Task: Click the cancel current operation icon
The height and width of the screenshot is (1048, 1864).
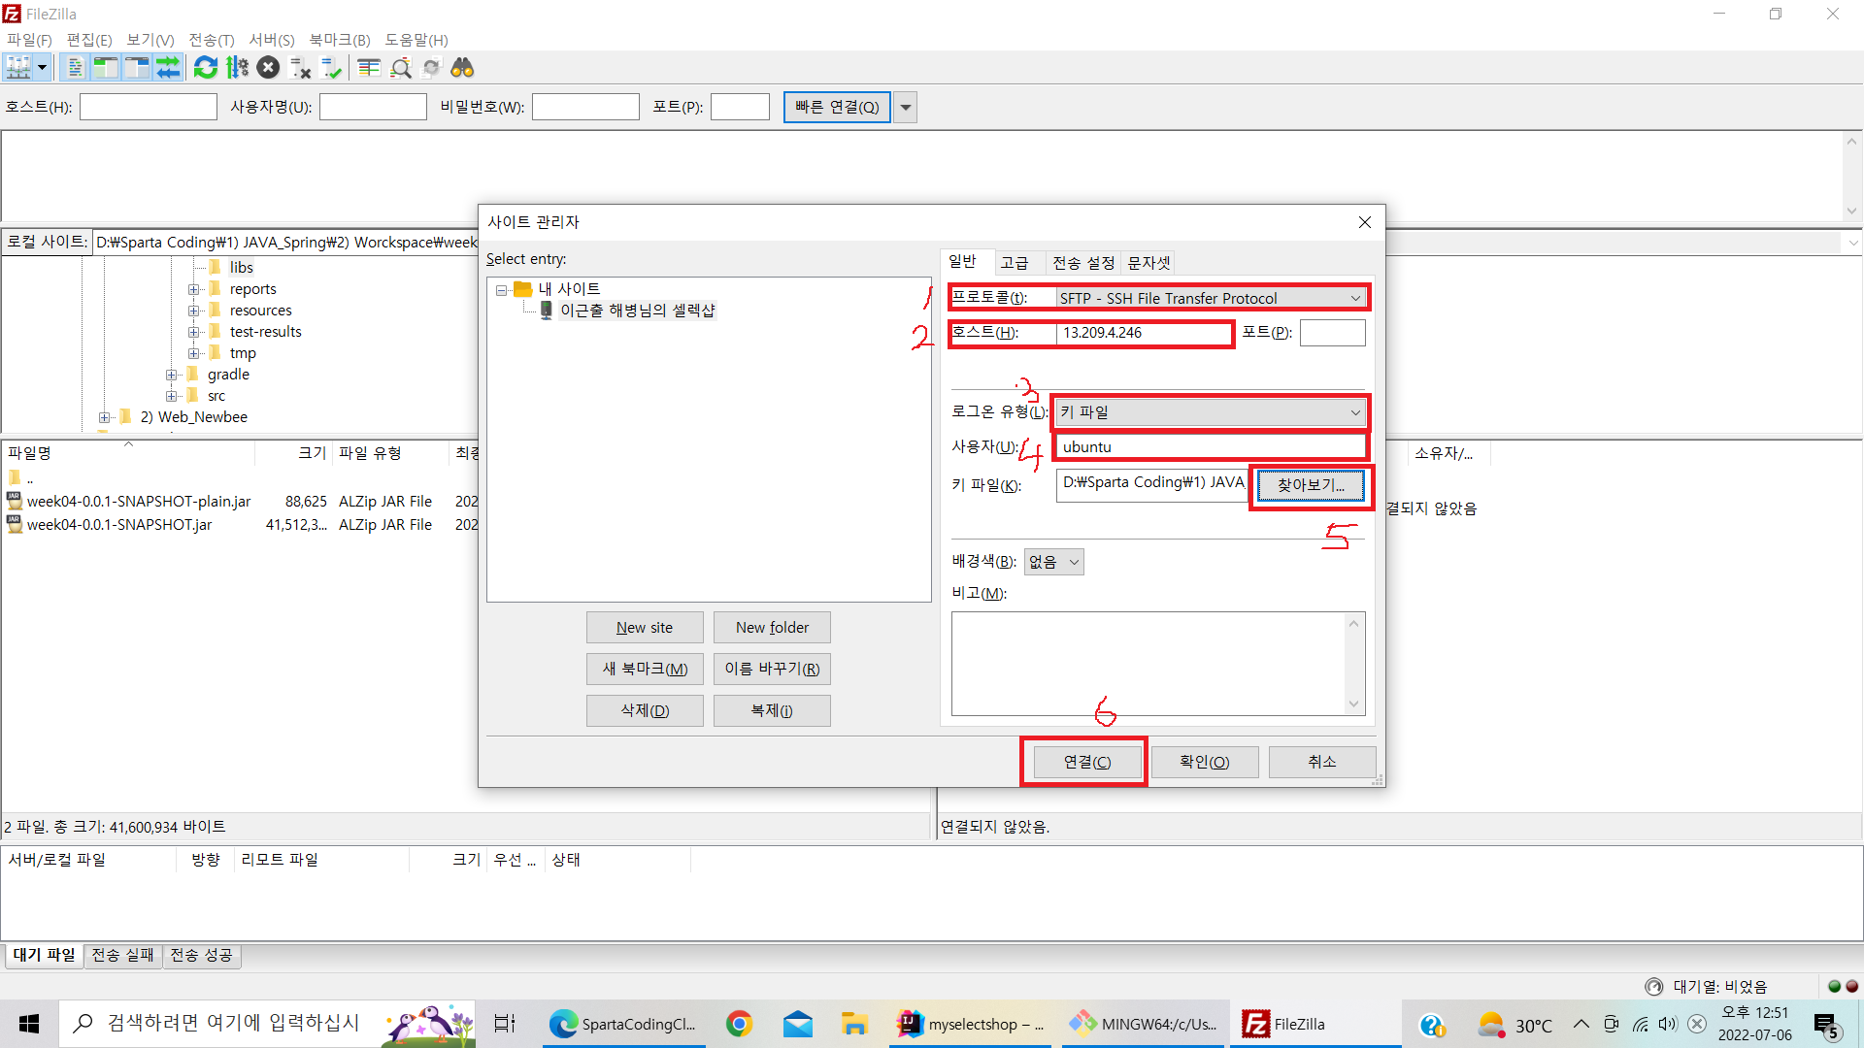Action: (x=269, y=67)
